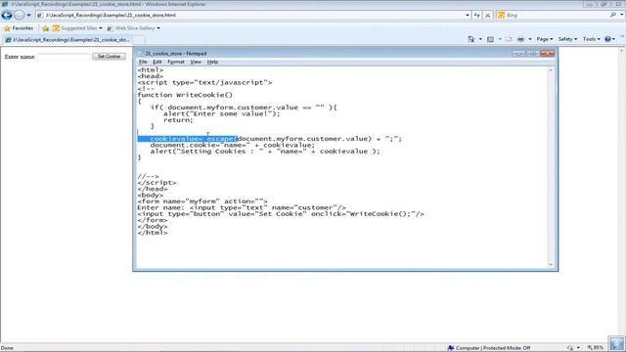Click the Set Cookie button
The width and height of the screenshot is (626, 352).
click(109, 57)
